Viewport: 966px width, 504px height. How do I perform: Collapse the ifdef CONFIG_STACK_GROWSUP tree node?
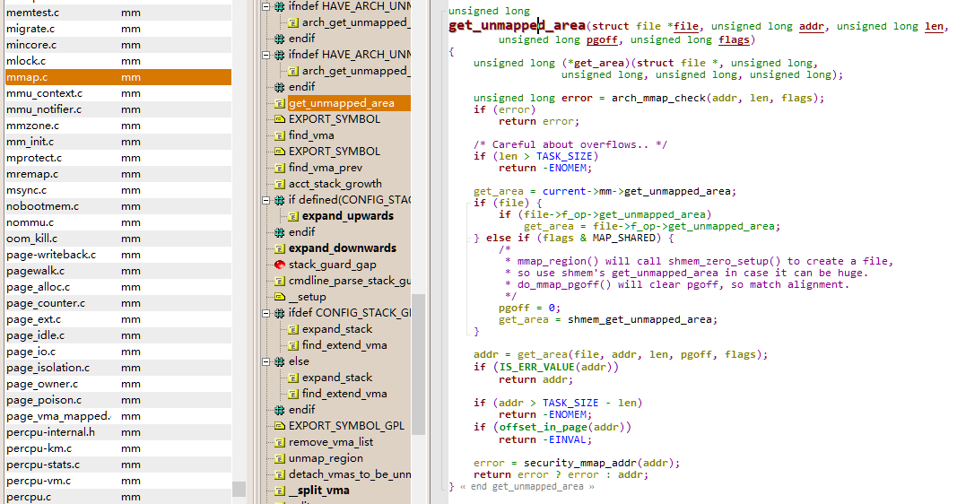pos(266,313)
